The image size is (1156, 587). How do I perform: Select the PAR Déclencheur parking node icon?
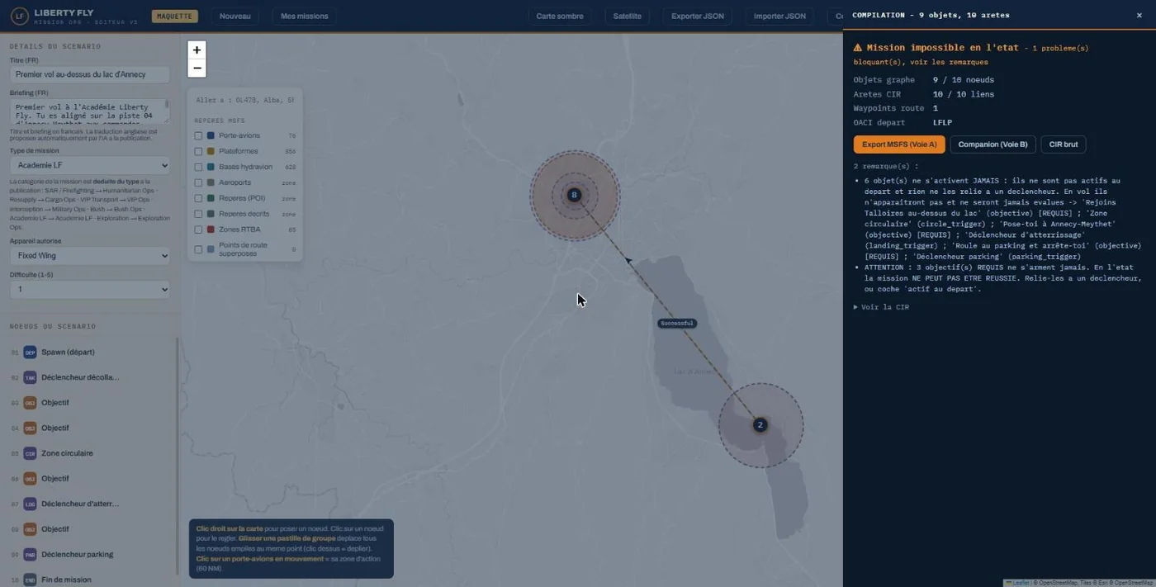click(30, 554)
